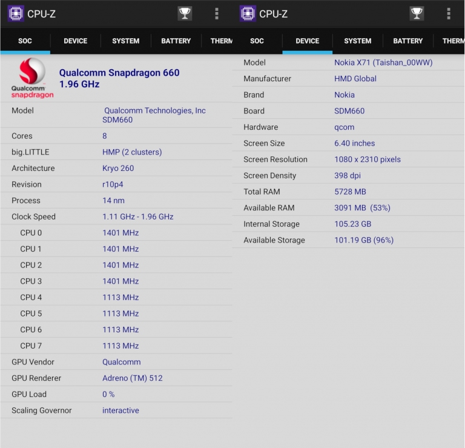Click GPU Vendor value Qualcomm
This screenshot has width=465, height=448.
click(122, 362)
